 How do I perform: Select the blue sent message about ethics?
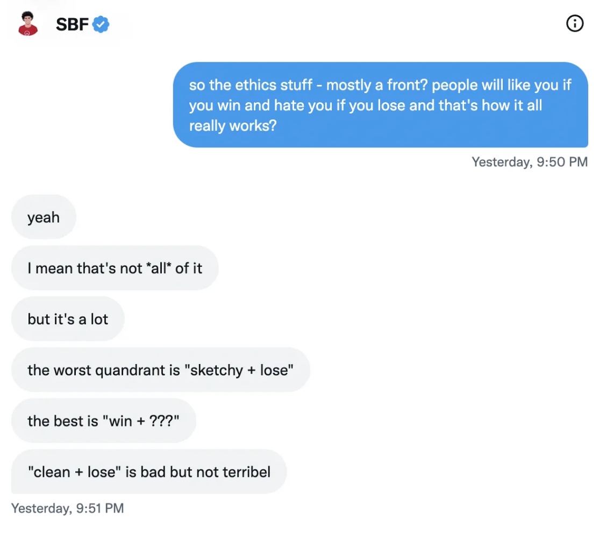380,105
